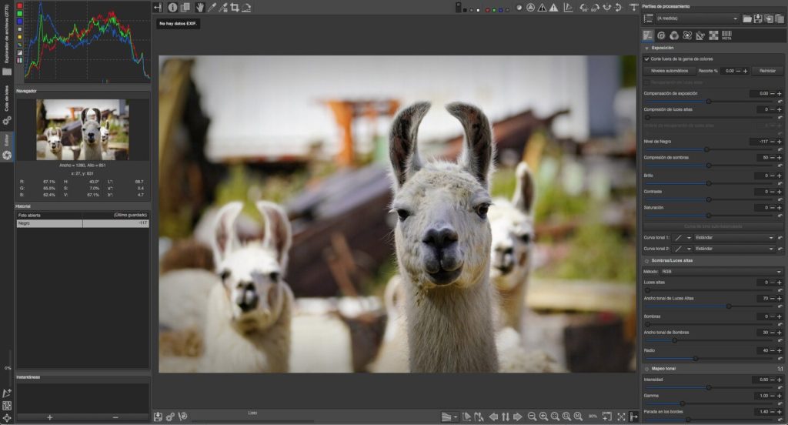Toggle 'Corte fuera de la gama de colores' checkbox
The image size is (788, 425).
(x=647, y=59)
